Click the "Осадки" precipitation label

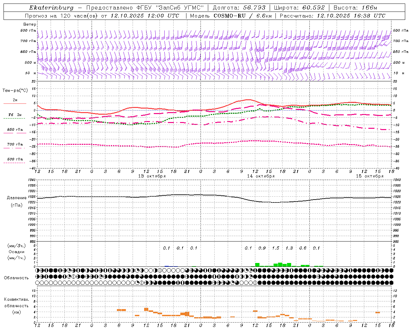17,252
